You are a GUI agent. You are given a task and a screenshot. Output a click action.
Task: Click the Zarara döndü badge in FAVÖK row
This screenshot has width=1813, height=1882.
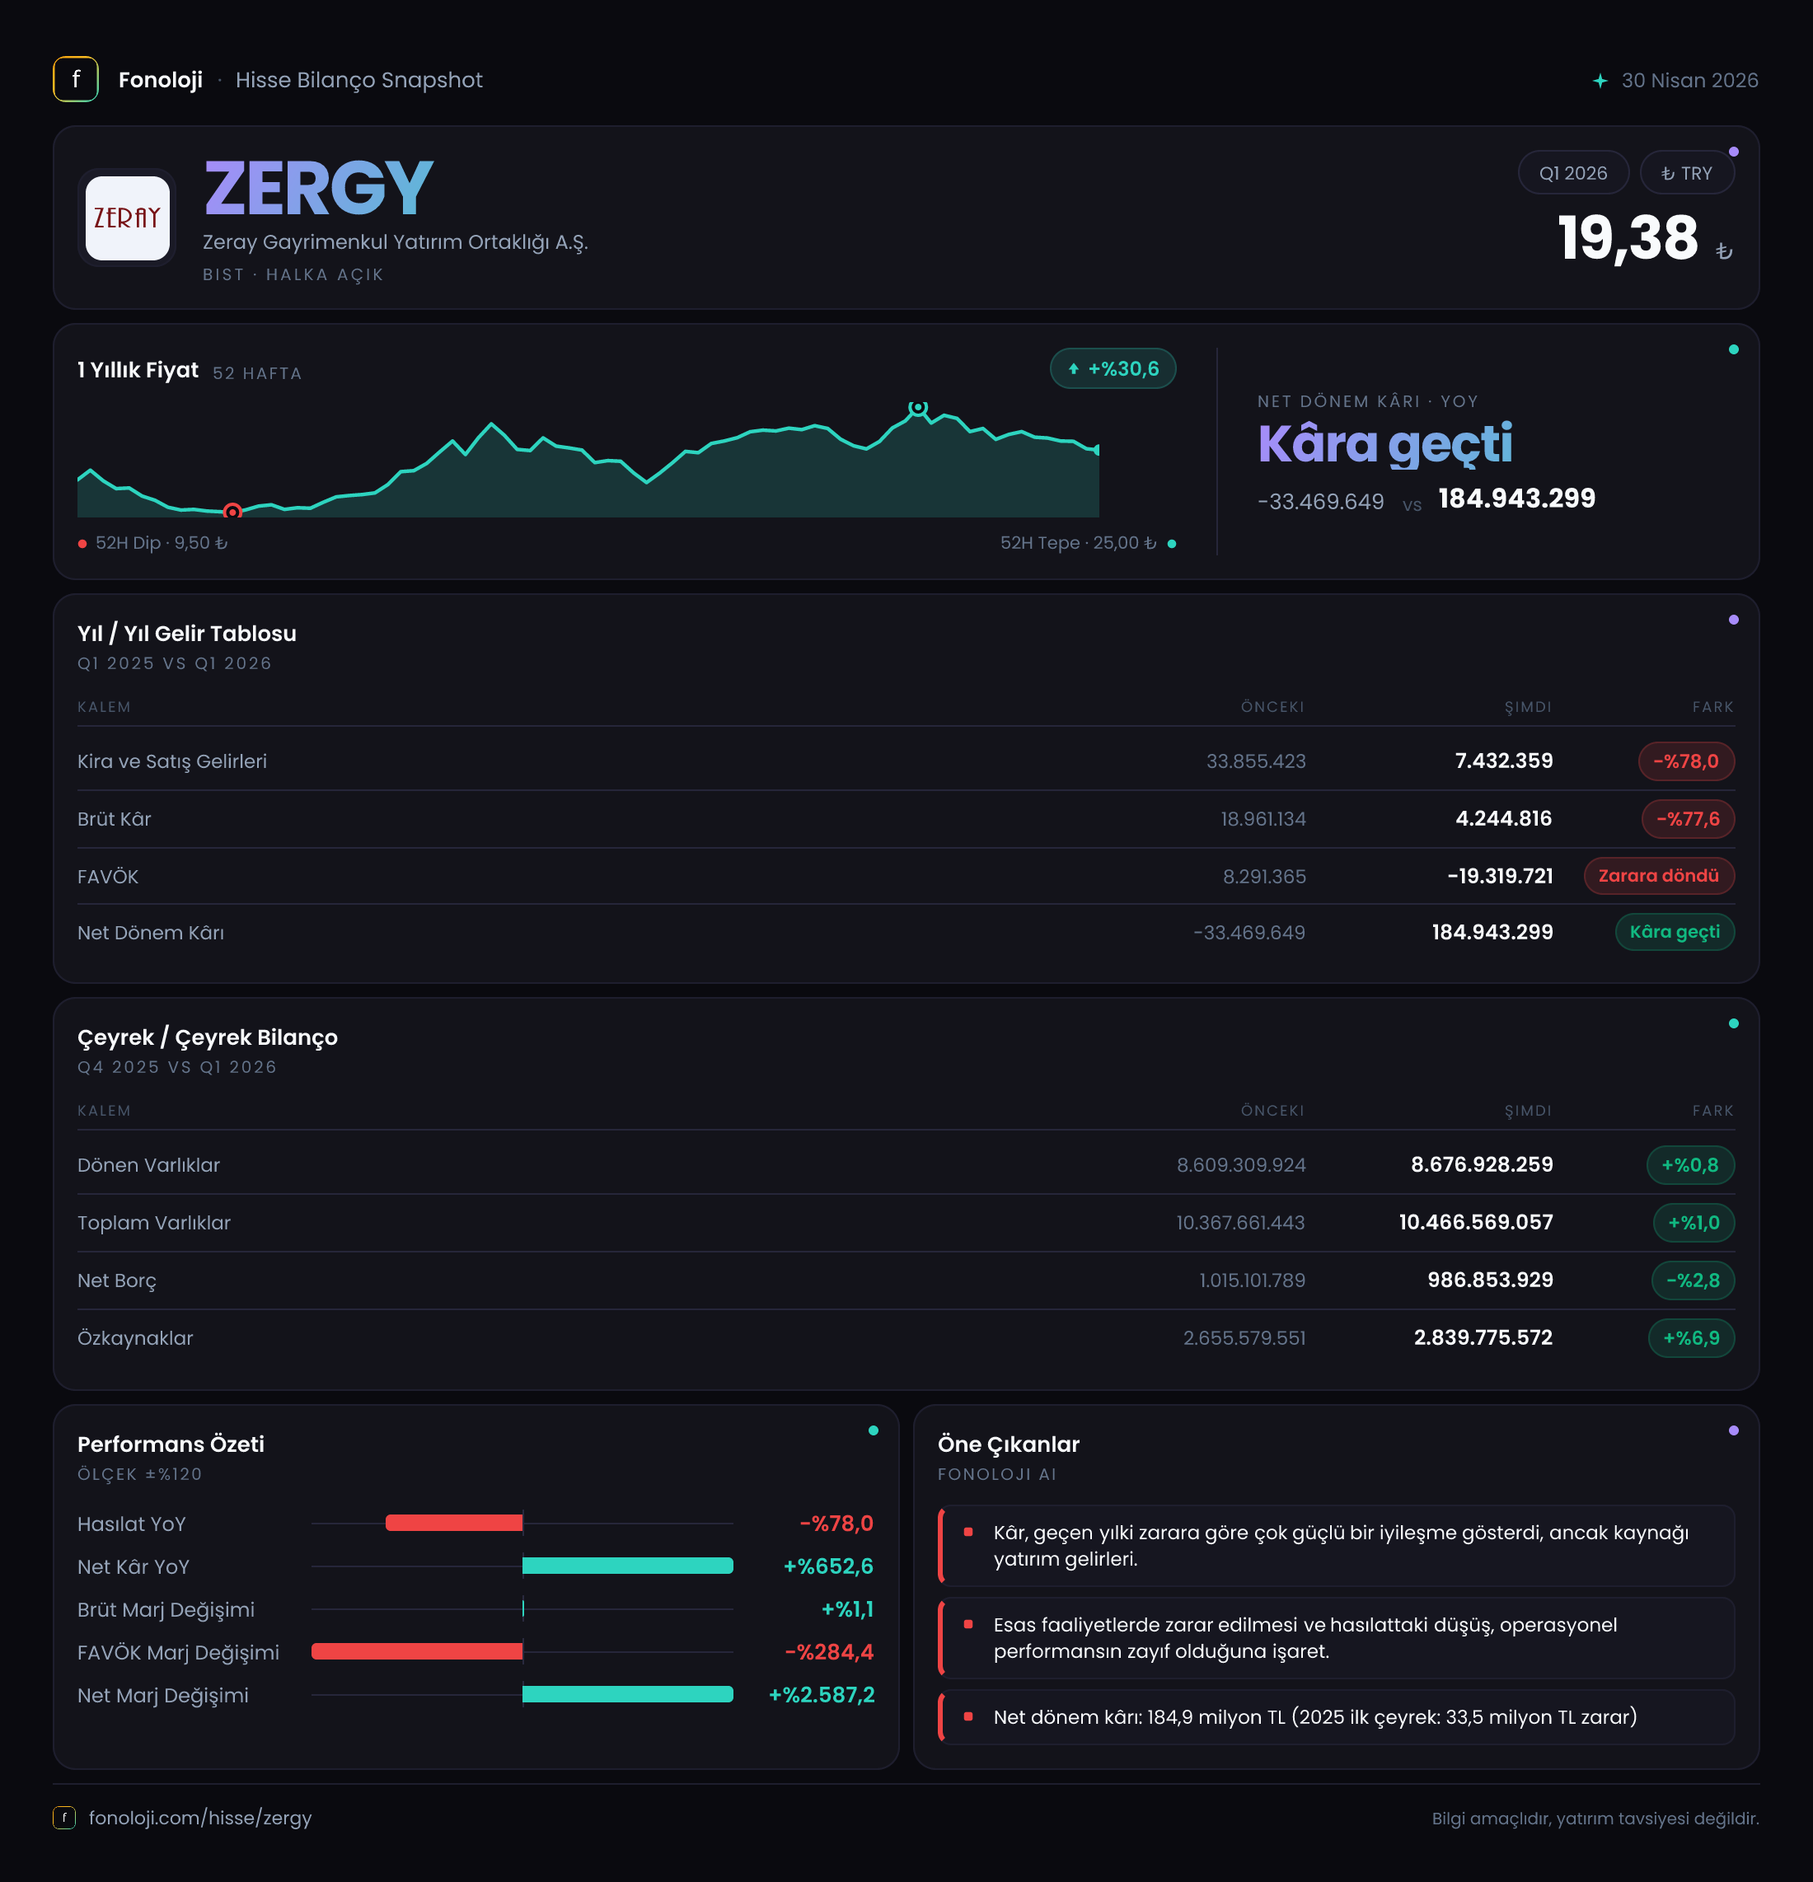[1658, 876]
